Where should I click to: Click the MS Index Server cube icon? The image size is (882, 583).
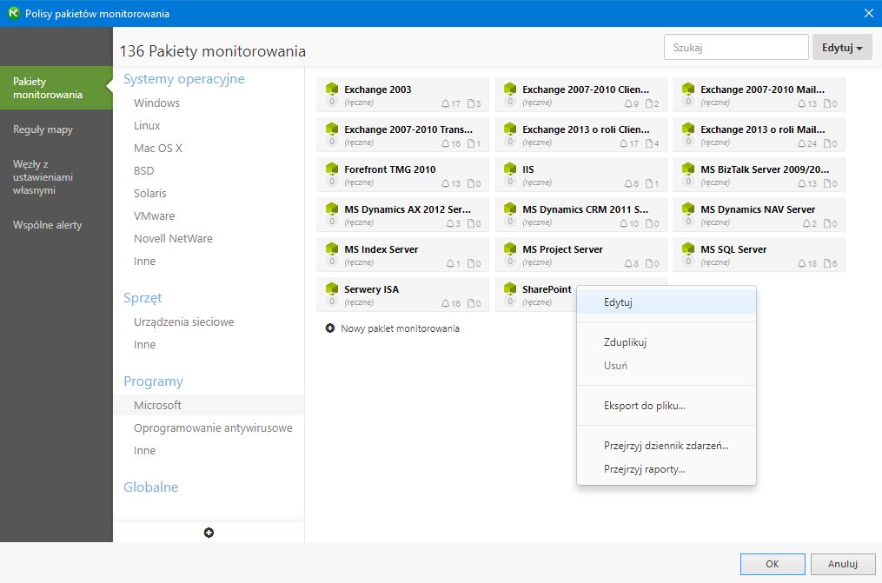331,248
